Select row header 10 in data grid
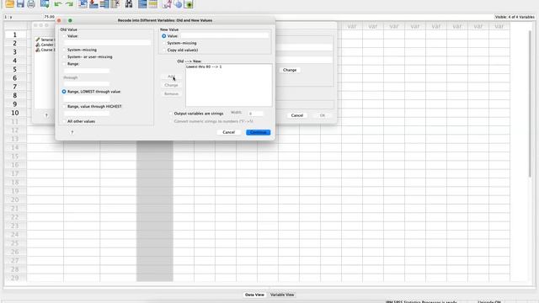Viewport: 539px width, 303px height. (x=15, y=113)
